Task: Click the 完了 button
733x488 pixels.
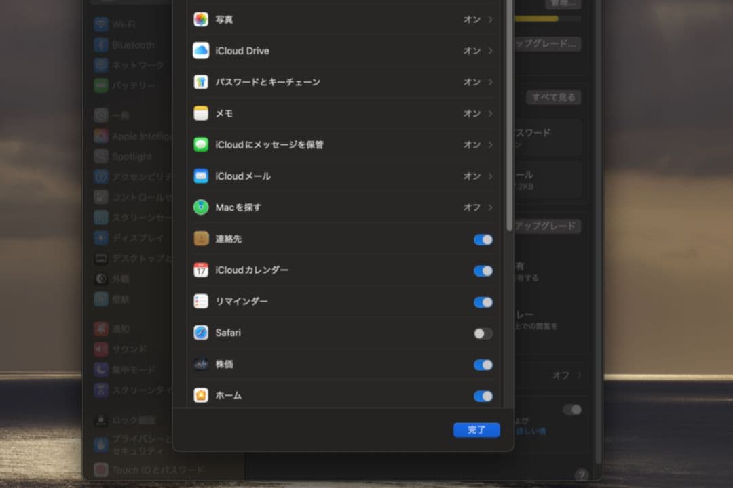Action: click(x=476, y=430)
